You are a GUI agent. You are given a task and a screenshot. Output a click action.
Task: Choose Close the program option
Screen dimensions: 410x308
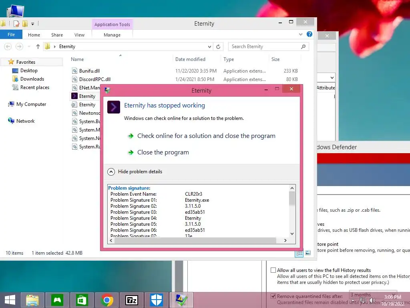(x=163, y=152)
